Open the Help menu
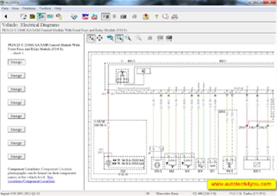 58,8
